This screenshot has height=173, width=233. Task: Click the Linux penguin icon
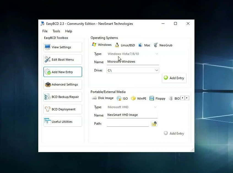tap(117, 45)
